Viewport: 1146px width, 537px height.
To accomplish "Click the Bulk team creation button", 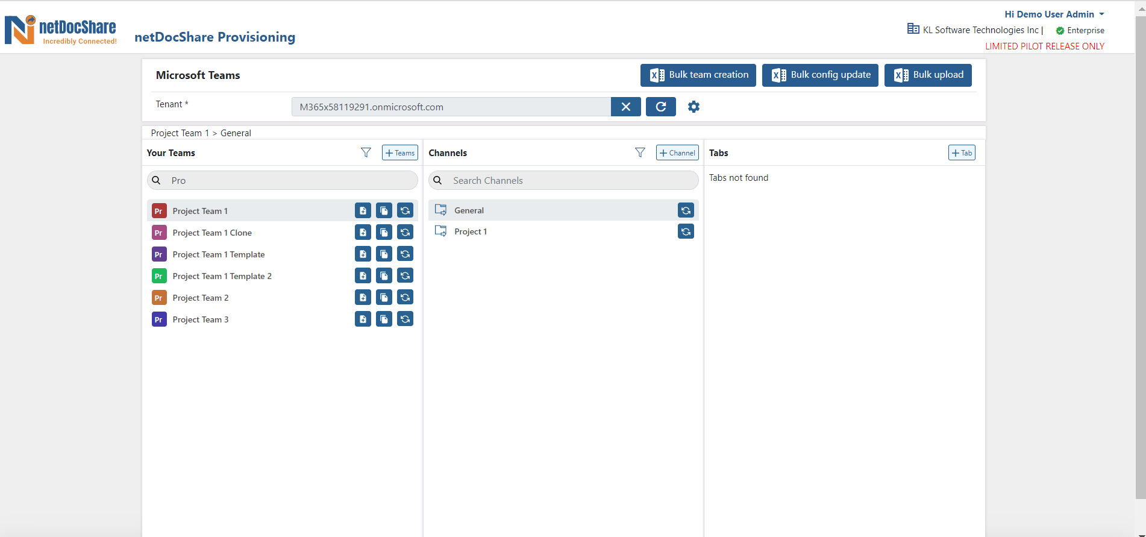I will (x=698, y=75).
